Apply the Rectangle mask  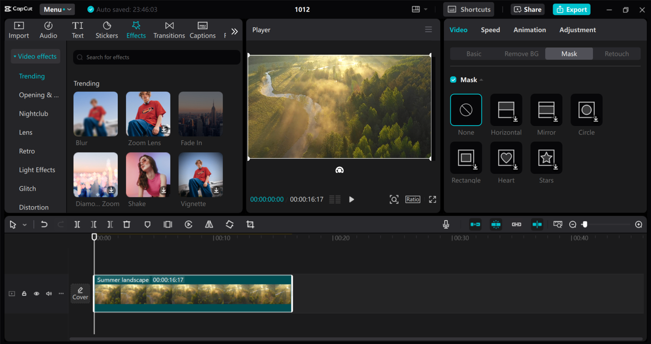[x=466, y=158]
